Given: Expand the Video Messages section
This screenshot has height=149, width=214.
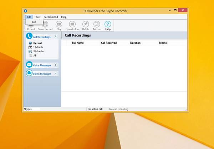Looking at the screenshot, I should click(56, 73).
